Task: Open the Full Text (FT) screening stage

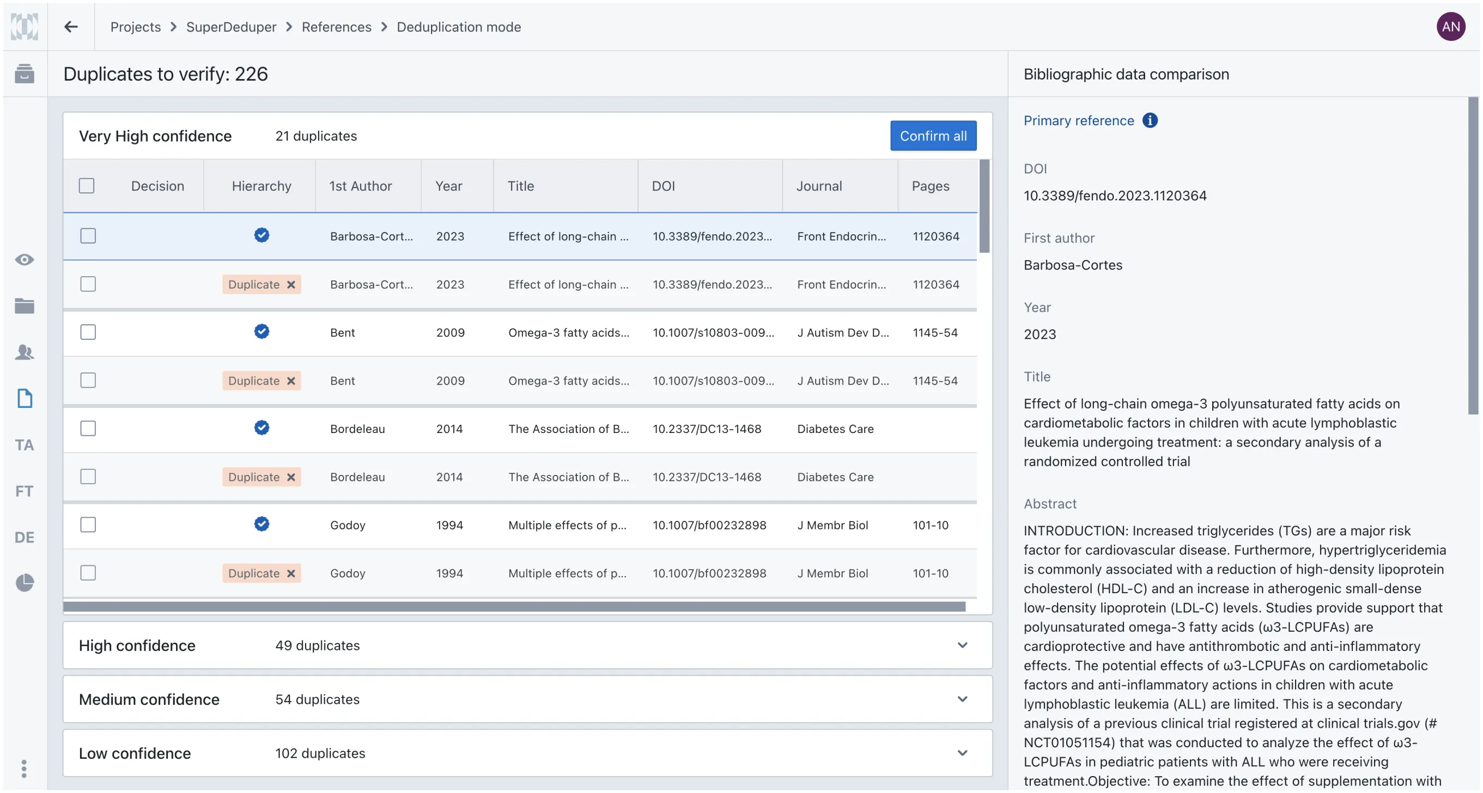Action: [x=24, y=490]
